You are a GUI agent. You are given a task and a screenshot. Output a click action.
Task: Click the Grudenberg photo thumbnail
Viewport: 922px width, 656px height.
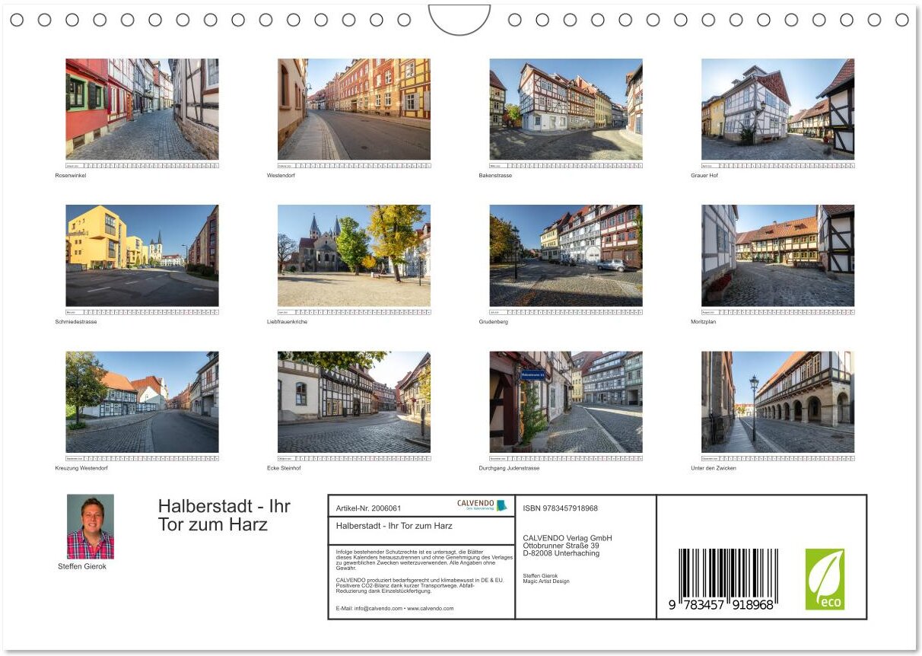click(566, 256)
